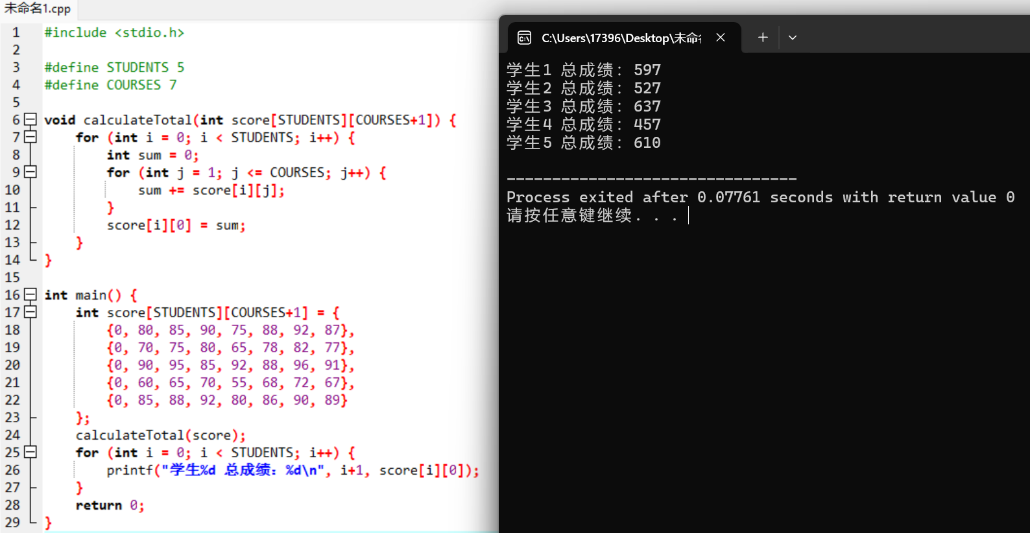Viewport: 1030px width, 533px height.
Task: Click the 'return 0;' statement
Action: (110, 505)
